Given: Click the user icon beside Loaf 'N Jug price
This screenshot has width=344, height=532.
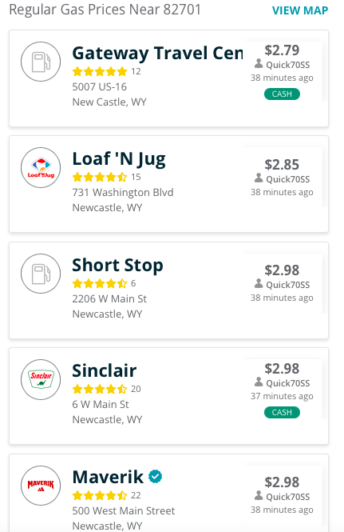Looking at the screenshot, I should click(259, 178).
